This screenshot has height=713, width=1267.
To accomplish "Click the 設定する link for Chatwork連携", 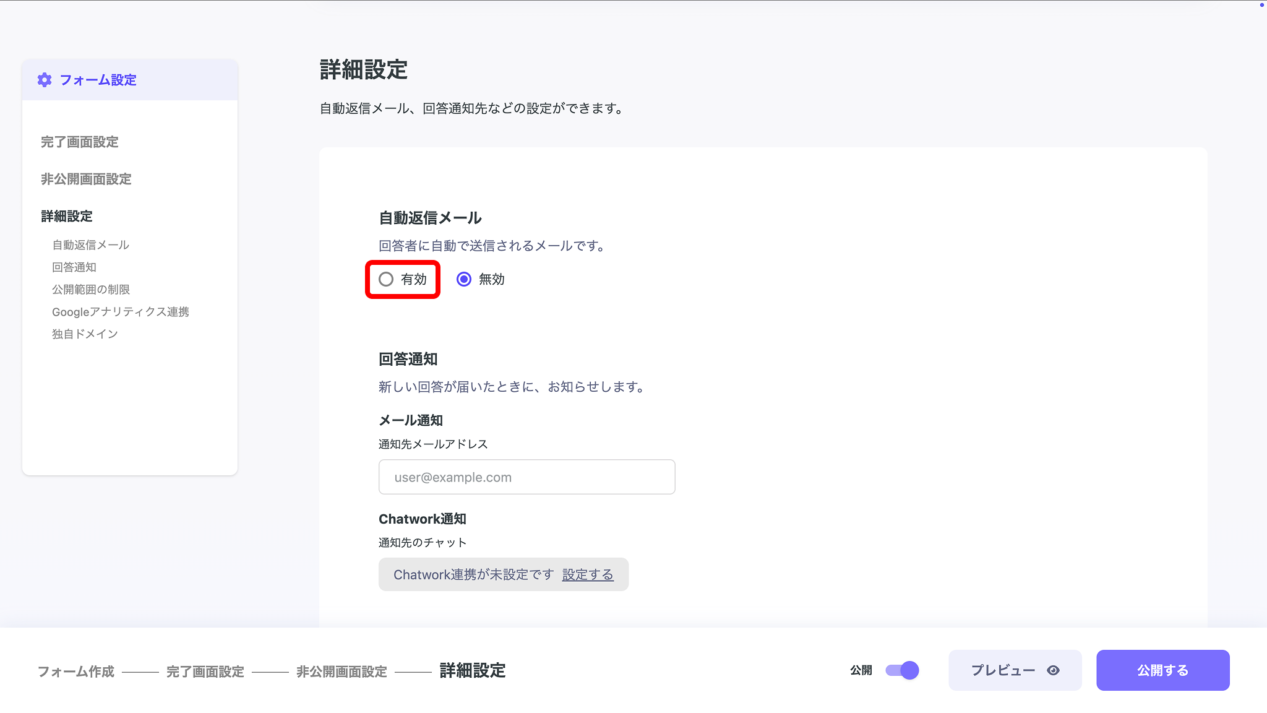I will pos(587,574).
